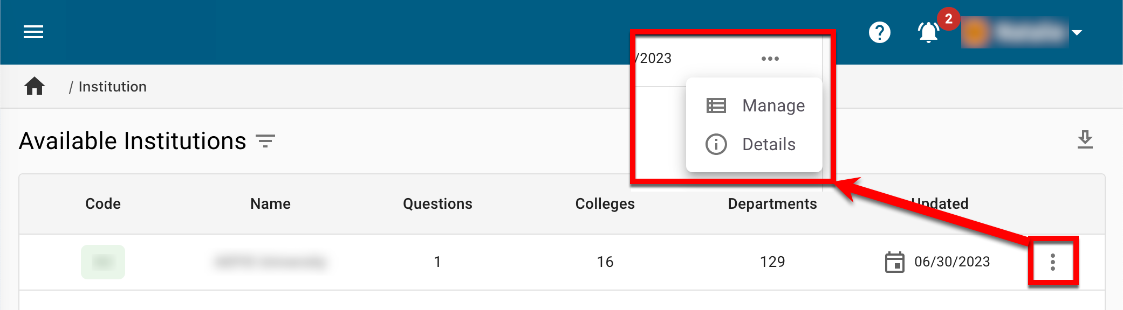Open the hamburger navigation menu
Screen dimensions: 1123x310
pos(33,32)
